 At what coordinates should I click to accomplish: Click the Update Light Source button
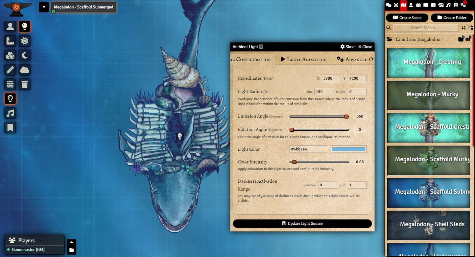302,223
